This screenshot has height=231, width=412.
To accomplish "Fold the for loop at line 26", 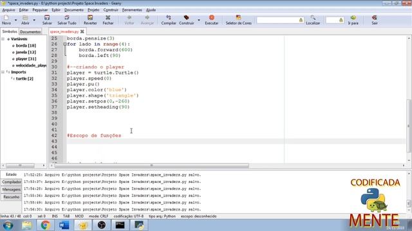I will point(65,44).
